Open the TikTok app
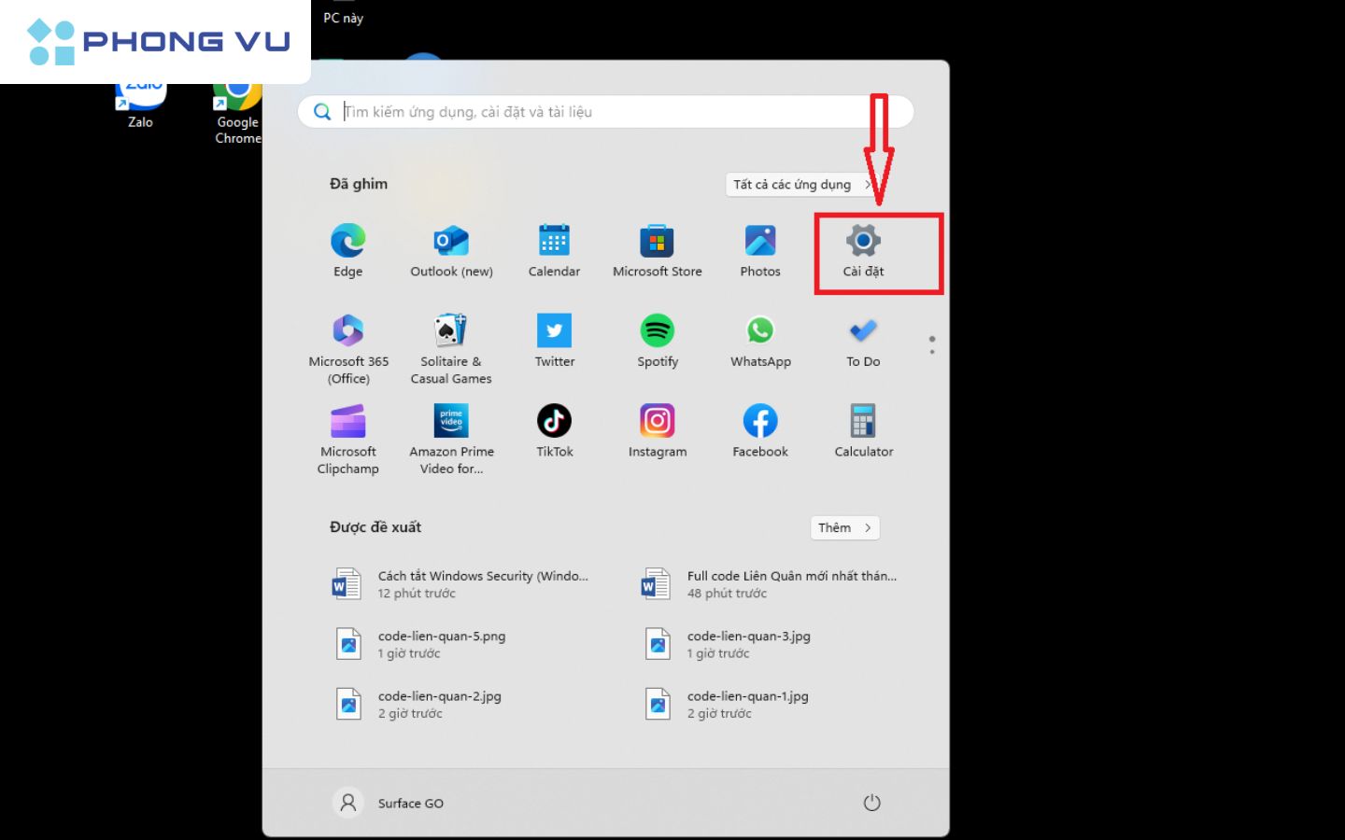Screen dimensions: 1345x840 pos(554,431)
